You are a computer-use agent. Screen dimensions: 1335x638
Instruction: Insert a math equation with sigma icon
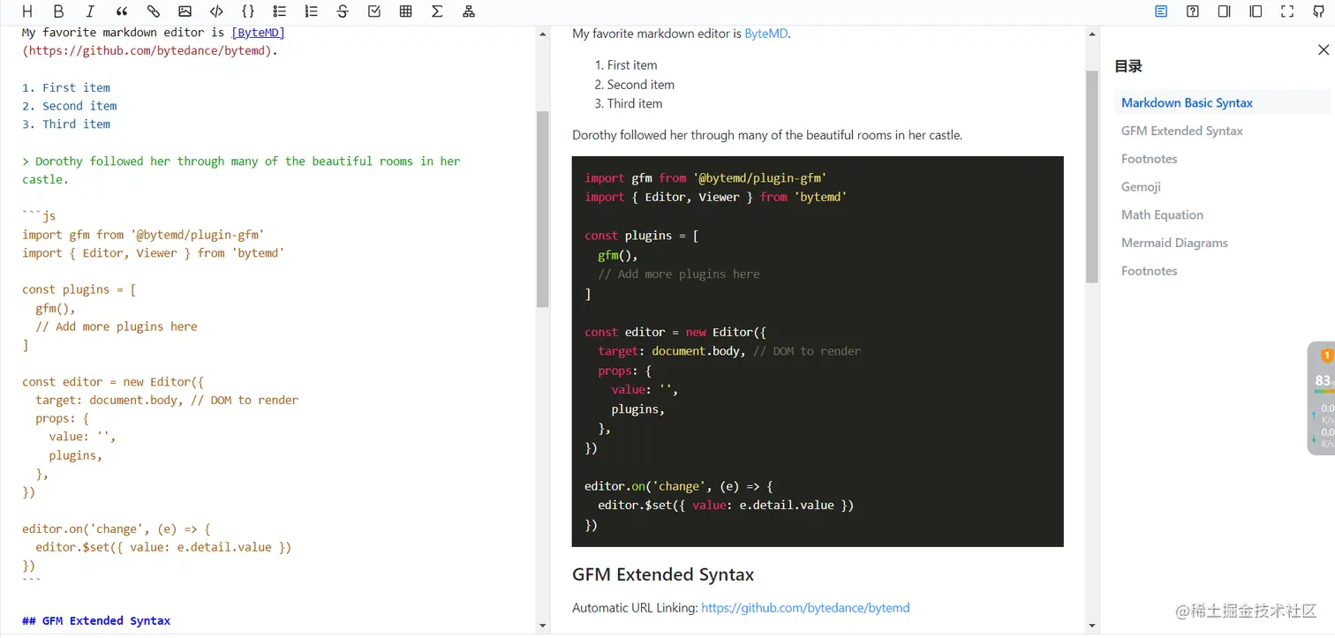[x=437, y=11]
